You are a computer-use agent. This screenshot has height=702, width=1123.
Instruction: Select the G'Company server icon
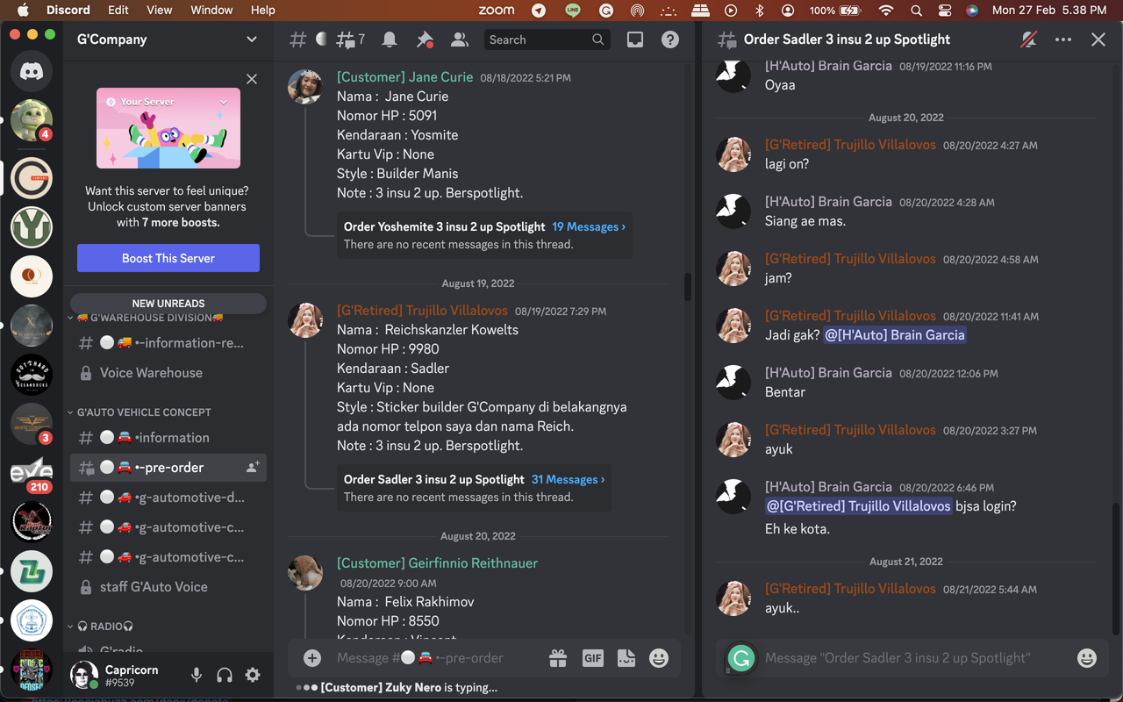32,178
